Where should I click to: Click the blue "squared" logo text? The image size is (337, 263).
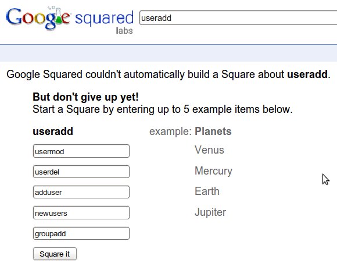(x=104, y=19)
